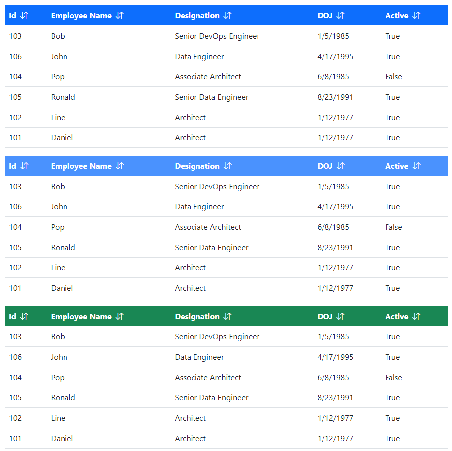Toggle Employee Name sort in the green table
Screen dimensions: 452x451
[x=119, y=316]
